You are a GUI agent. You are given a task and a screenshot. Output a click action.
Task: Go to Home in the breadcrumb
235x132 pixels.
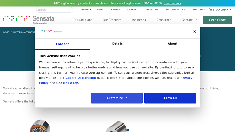coord(6,32)
